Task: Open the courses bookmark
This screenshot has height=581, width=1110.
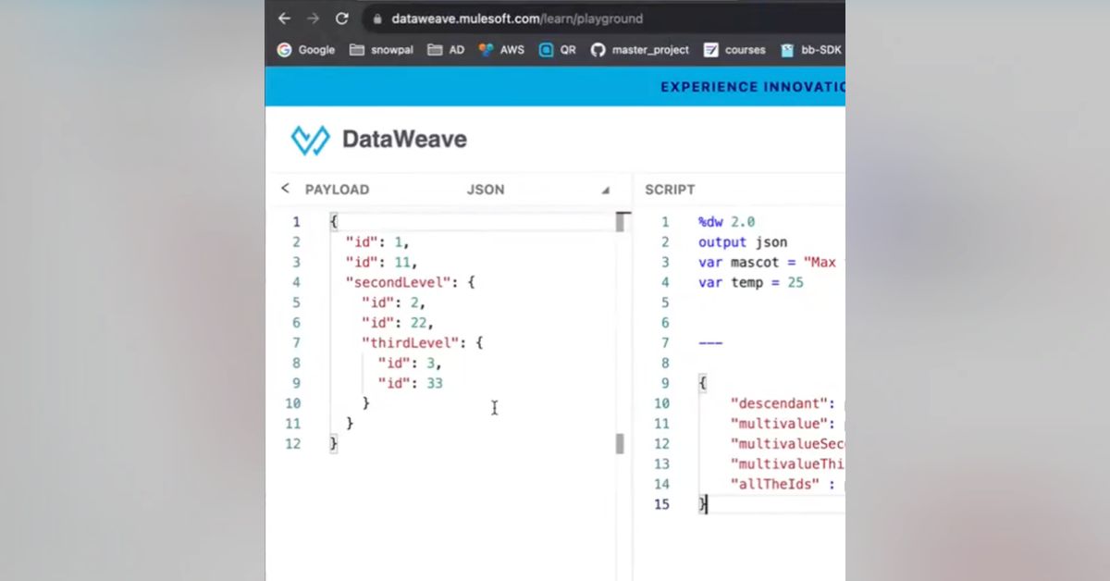Action: 734,50
